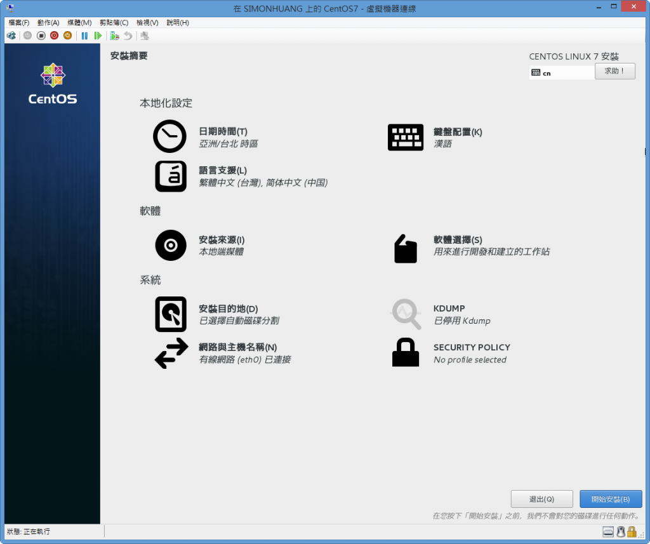Click the KDUMP label
Image resolution: width=650 pixels, height=544 pixels.
pyautogui.click(x=449, y=308)
